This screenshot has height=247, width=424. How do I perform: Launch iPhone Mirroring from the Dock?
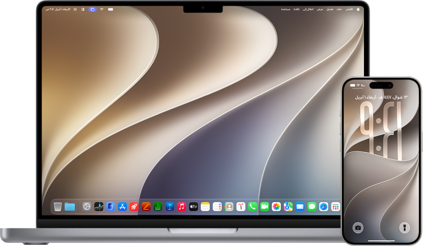(x=111, y=207)
